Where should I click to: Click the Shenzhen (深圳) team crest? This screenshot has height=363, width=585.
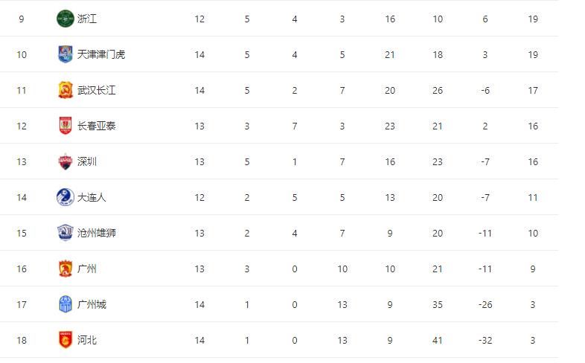click(65, 161)
